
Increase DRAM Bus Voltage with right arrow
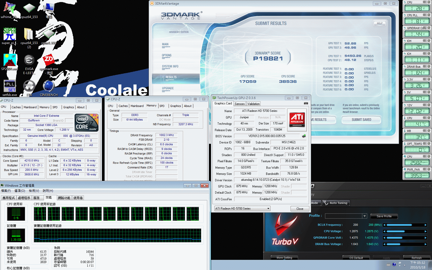[426, 244]
